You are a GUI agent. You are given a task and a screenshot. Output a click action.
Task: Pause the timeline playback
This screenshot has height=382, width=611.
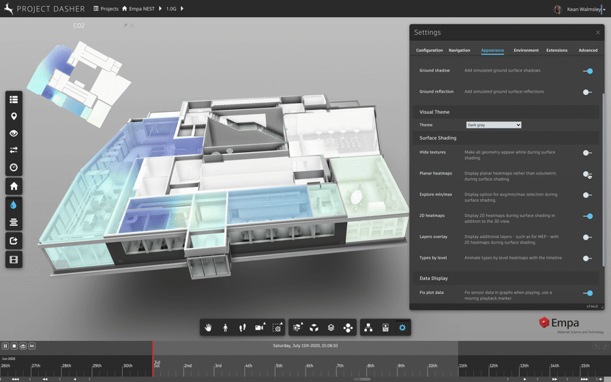pyautogui.click(x=5, y=347)
